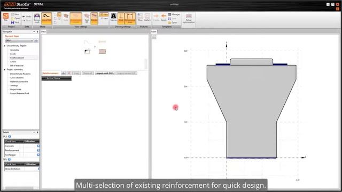This screenshot has height=192, width=342.
Task: Pin the Navigator panel
Action: [37, 32]
